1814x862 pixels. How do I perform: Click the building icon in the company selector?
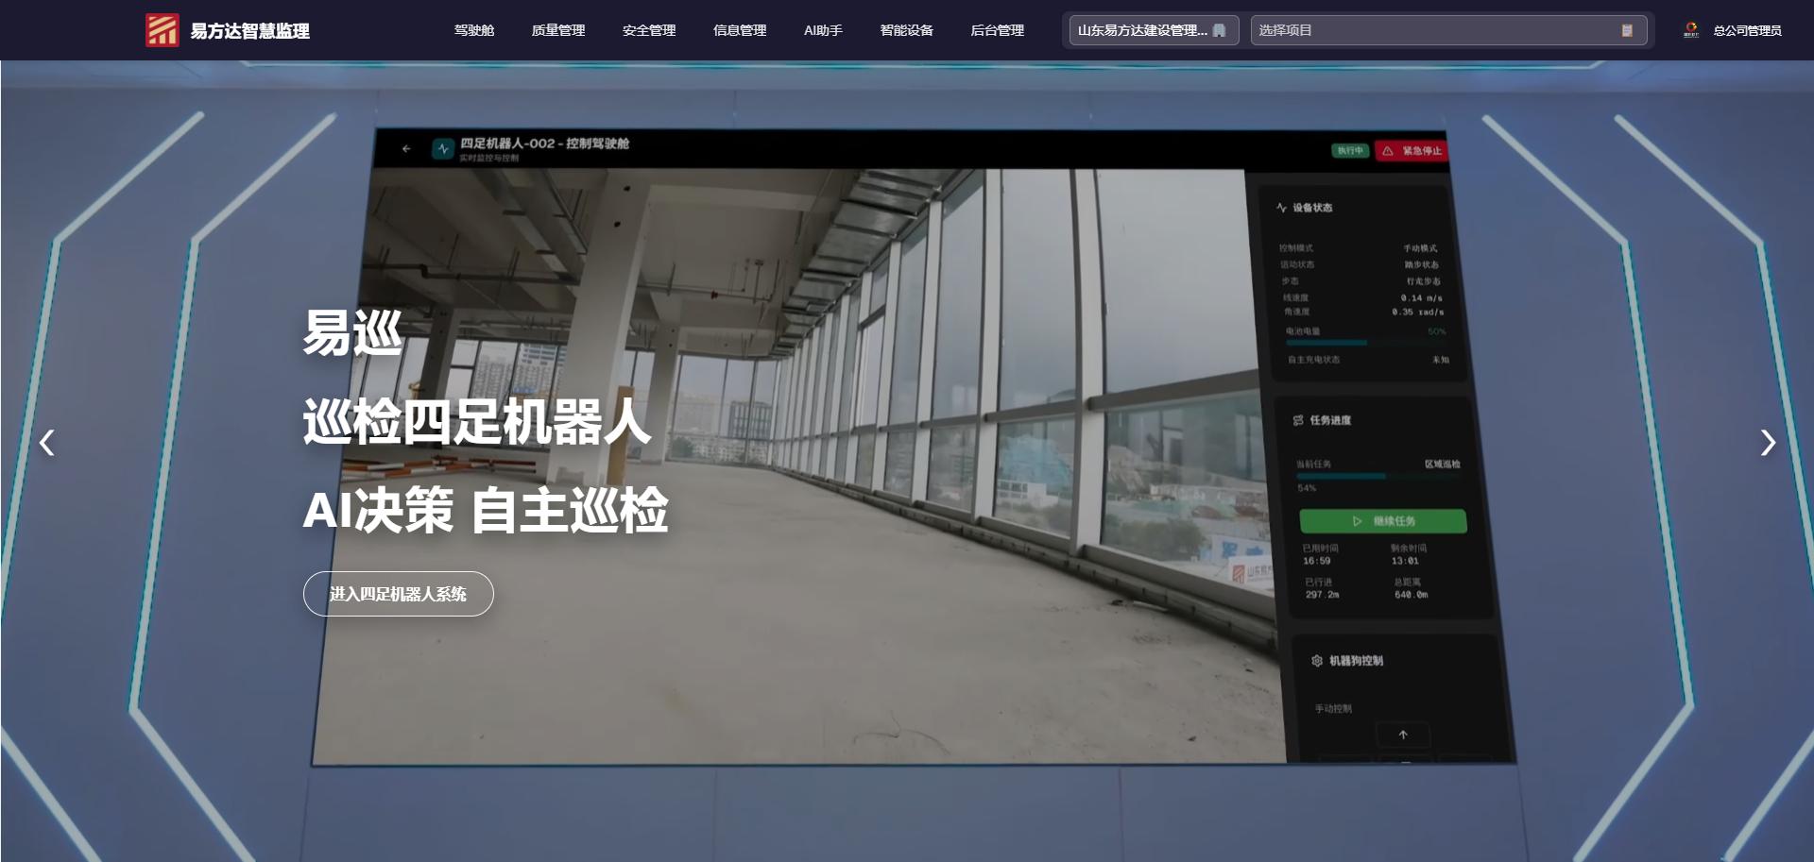point(1220,29)
